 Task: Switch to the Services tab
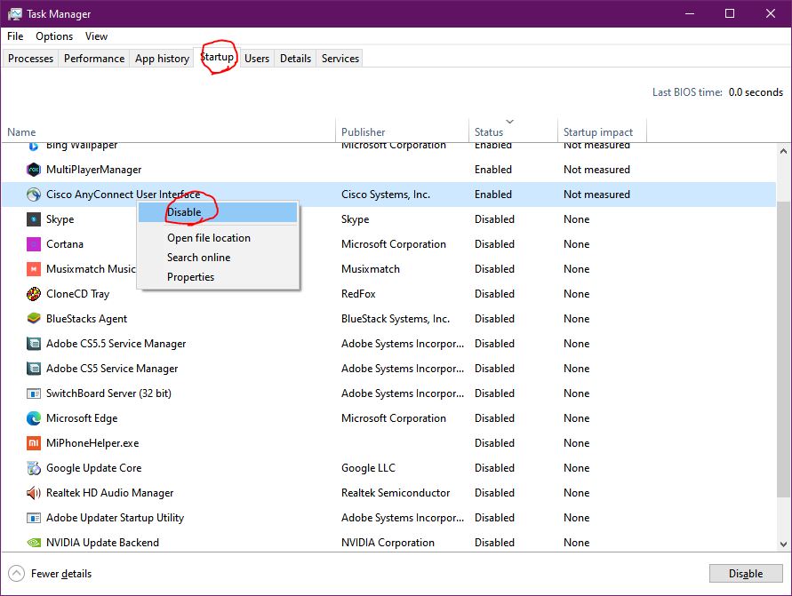[340, 59]
